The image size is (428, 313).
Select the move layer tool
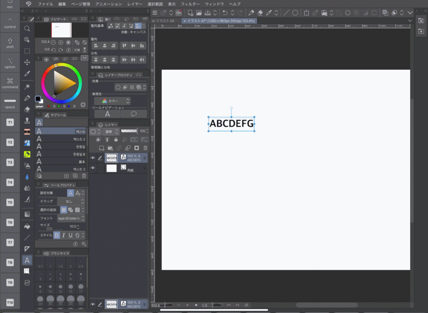click(27, 62)
